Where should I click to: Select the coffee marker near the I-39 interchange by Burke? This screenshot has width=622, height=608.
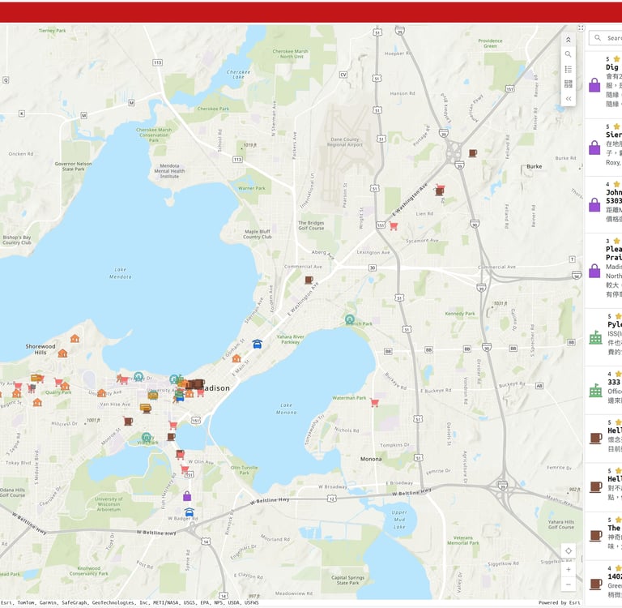point(472,153)
